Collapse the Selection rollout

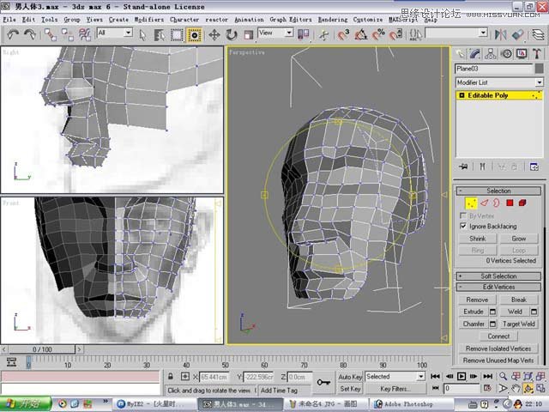pos(498,191)
